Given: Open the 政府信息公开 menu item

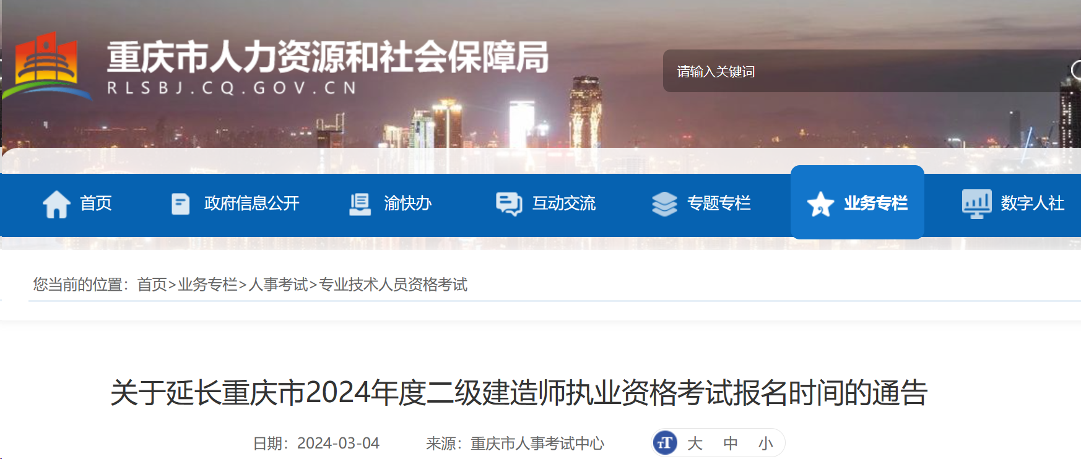Looking at the screenshot, I should point(252,204).
